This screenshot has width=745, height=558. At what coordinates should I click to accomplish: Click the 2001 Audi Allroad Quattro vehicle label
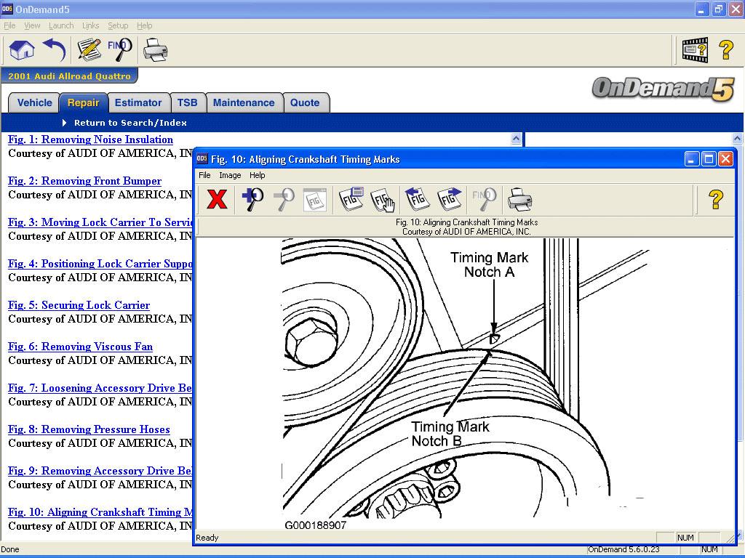point(69,76)
